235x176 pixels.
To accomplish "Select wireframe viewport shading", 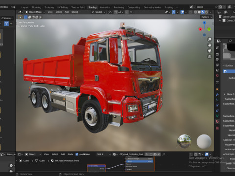I will 195,12.
